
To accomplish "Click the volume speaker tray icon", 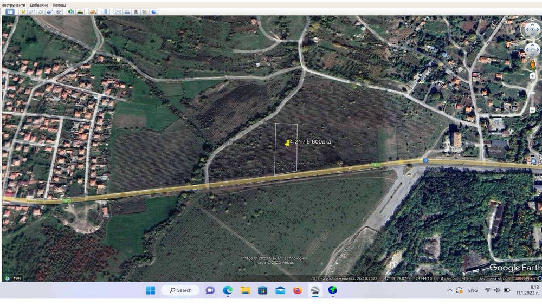I will pyautogui.click(x=497, y=290).
